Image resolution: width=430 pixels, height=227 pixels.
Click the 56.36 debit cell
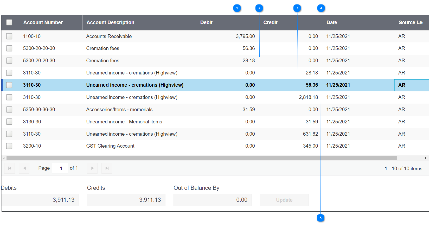(x=249, y=48)
